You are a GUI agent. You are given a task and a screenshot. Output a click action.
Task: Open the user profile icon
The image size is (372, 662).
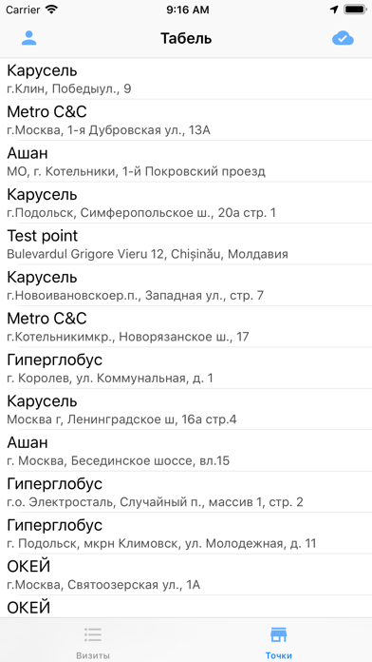(29, 38)
